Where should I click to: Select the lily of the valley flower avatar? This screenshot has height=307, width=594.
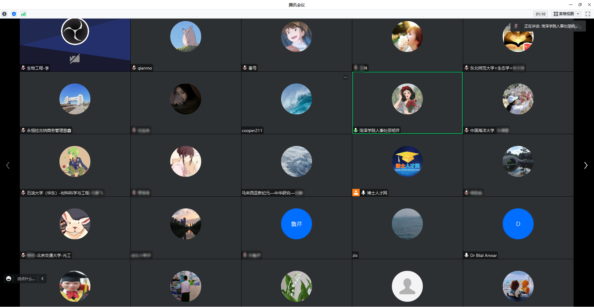(x=297, y=286)
